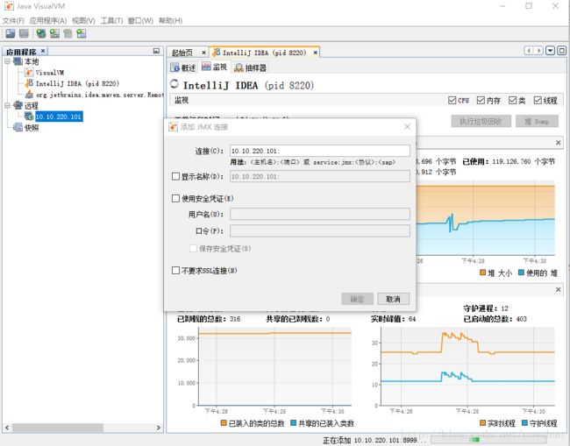The width and height of the screenshot is (570, 446).
Task: Click the 守护线程 legend swatch
Action: 524,423
